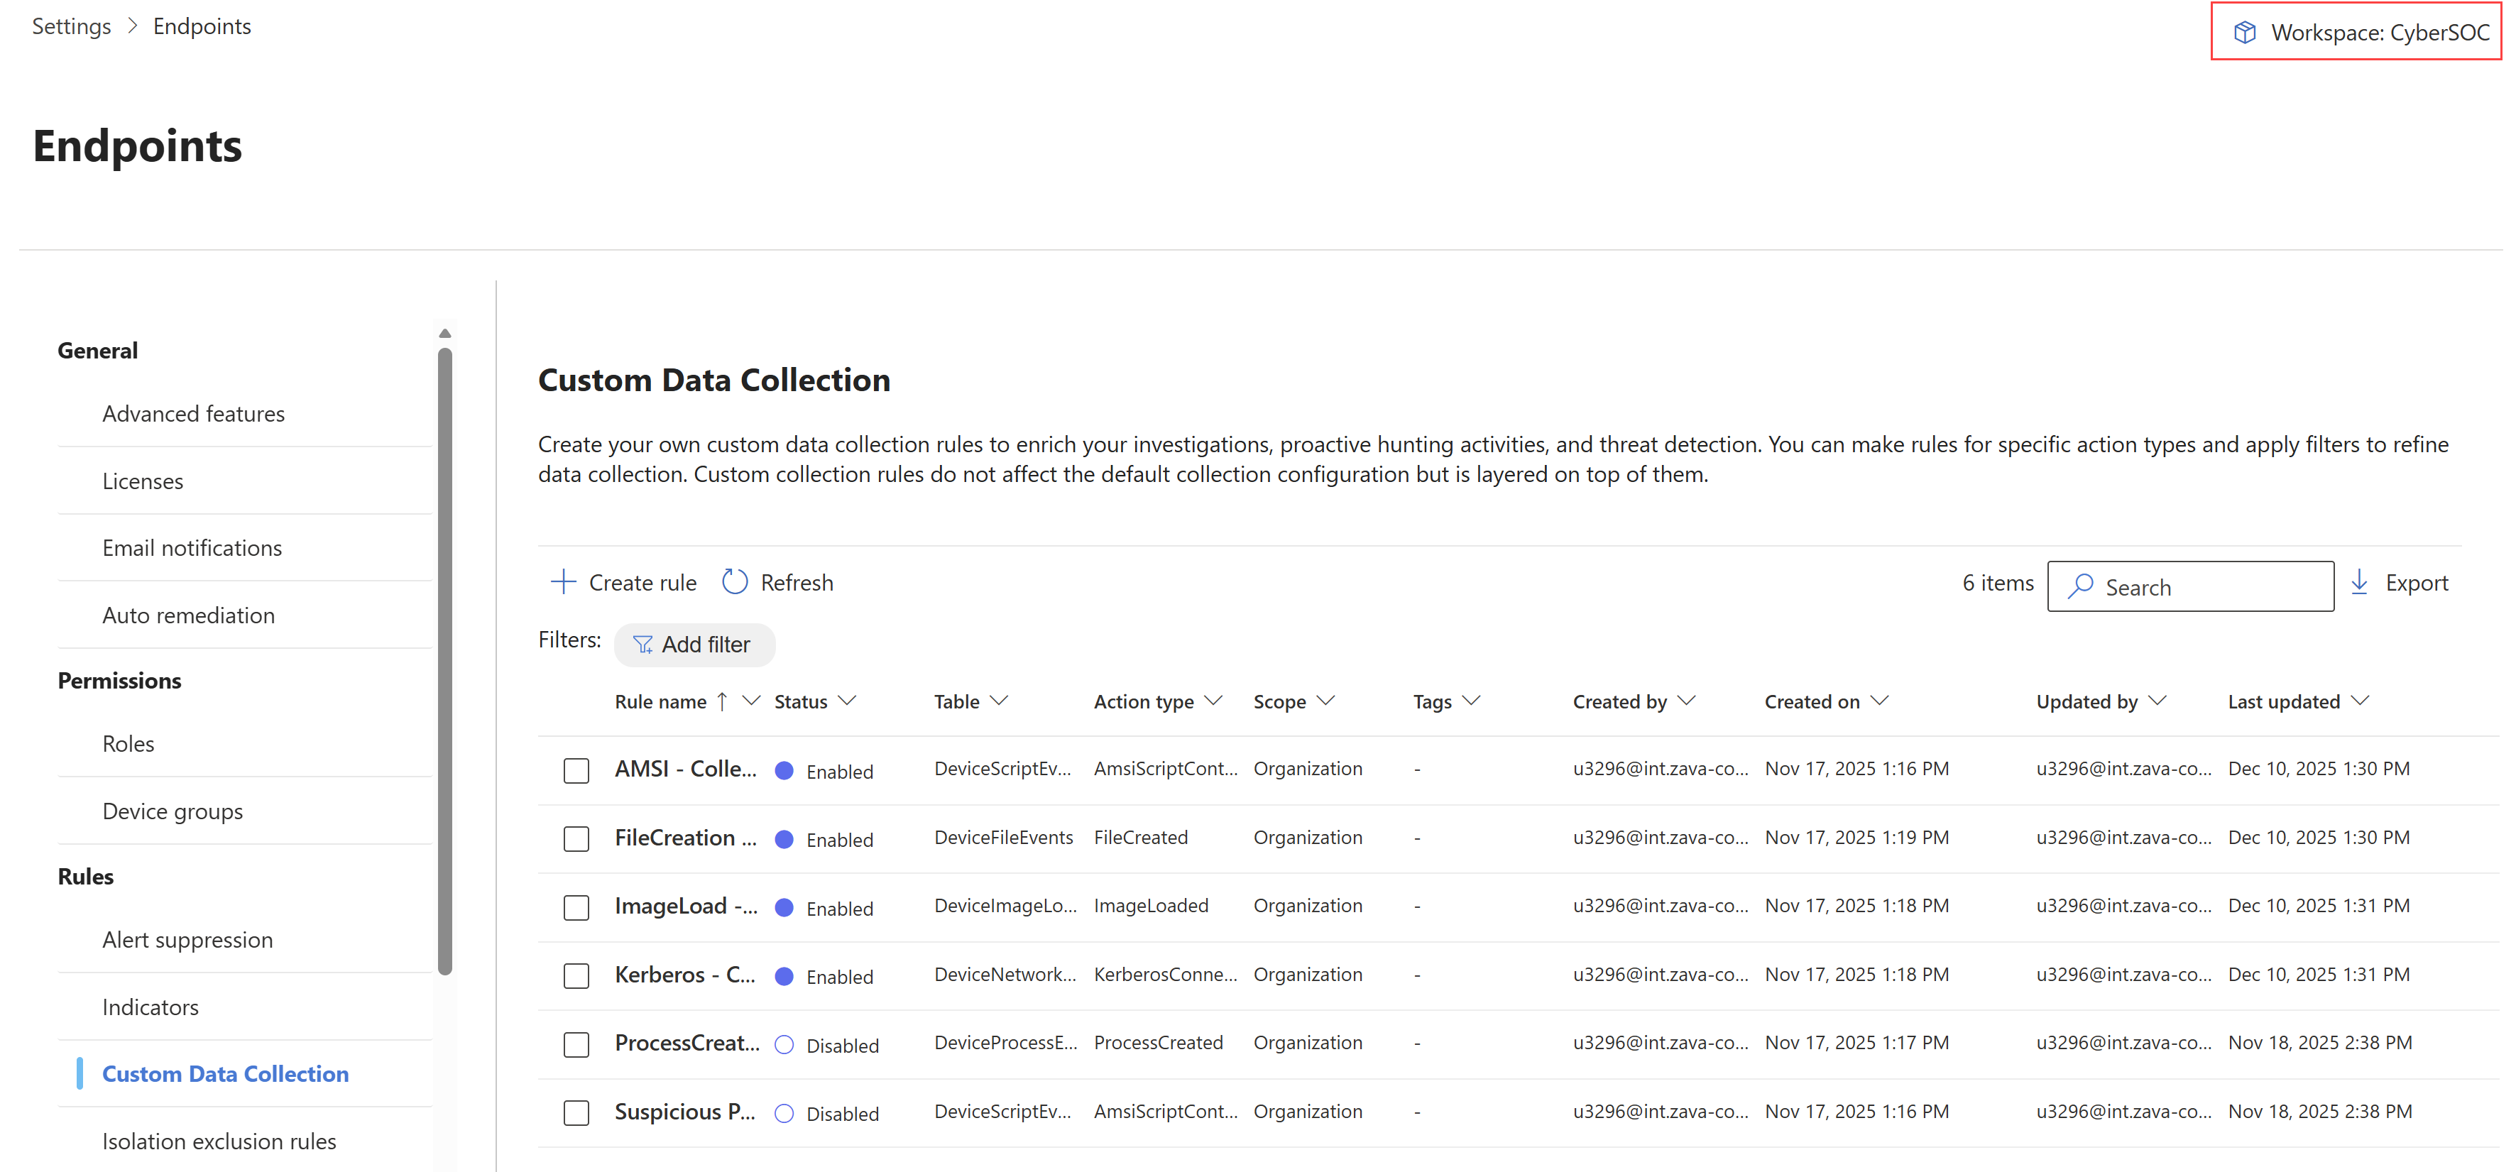2516x1172 pixels.
Task: Click the 6 items count label
Action: coord(1998,582)
